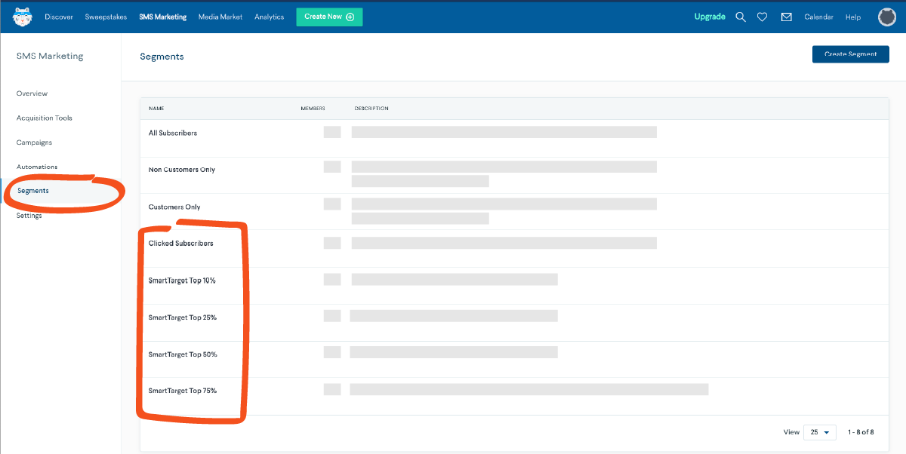
Task: Click the NAME column header
Action: 156,109
